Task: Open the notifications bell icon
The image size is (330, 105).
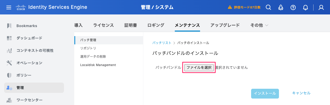Action: click(x=306, y=7)
